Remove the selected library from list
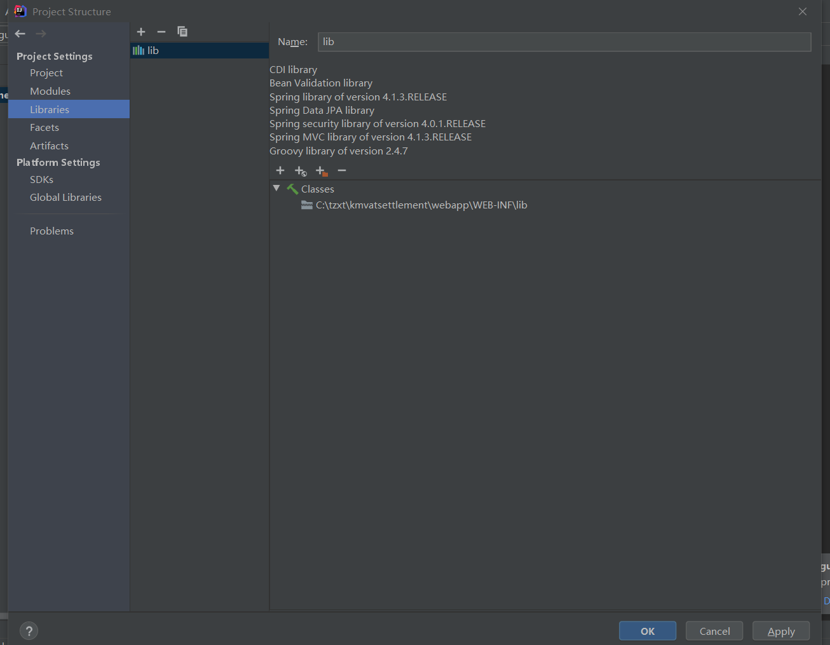 [x=161, y=32]
